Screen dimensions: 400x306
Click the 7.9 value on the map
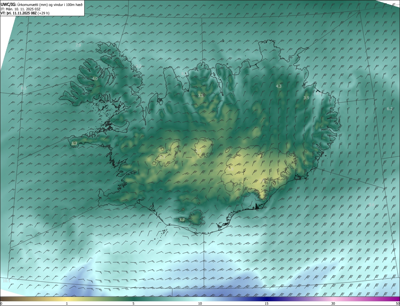[x=78, y=45]
